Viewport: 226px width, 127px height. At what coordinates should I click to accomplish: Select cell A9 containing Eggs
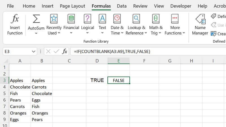tap(20, 119)
